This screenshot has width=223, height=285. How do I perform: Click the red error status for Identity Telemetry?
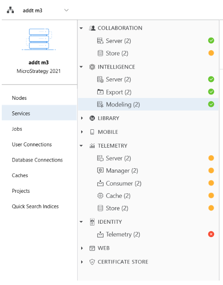pos(211,234)
